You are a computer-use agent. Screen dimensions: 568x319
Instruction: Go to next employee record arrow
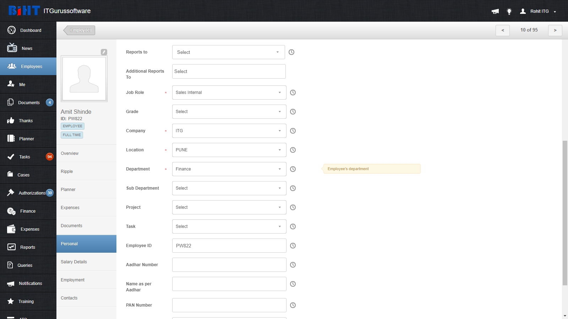[555, 30]
